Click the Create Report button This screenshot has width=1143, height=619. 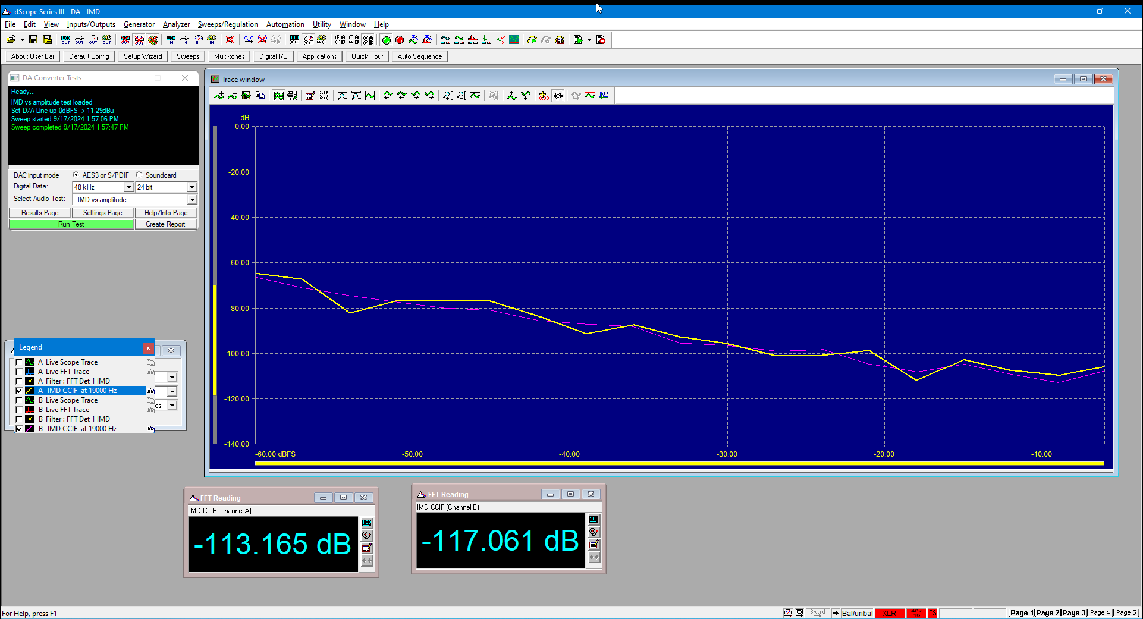(166, 224)
